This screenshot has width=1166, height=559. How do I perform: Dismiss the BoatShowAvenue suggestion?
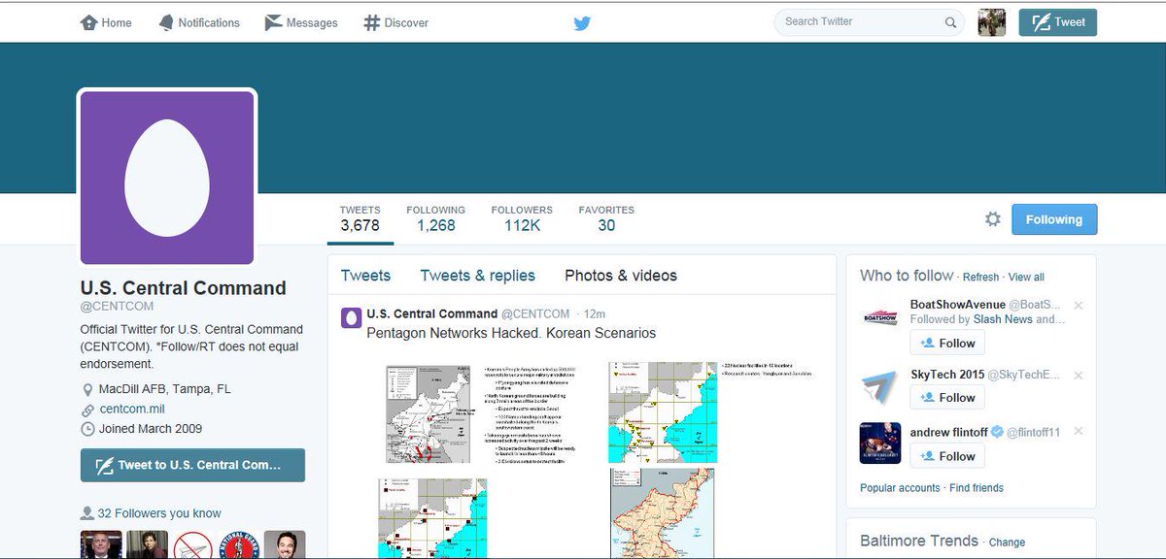pos(1079,306)
